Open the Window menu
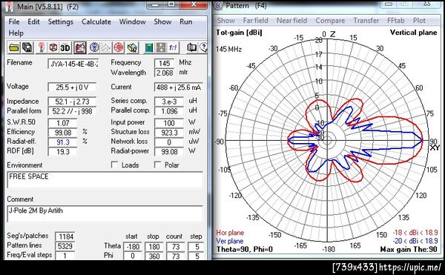Viewport: 445px width, 275px height. tap(132, 21)
